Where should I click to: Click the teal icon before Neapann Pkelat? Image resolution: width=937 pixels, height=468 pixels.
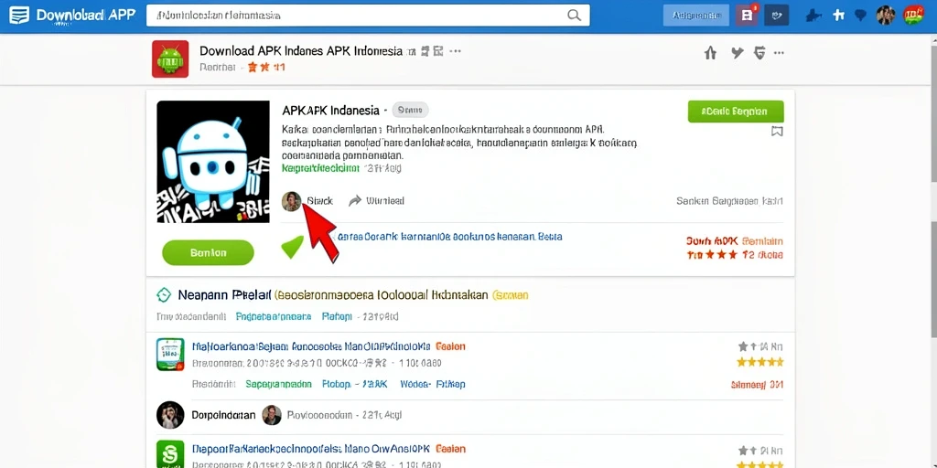[x=164, y=295]
